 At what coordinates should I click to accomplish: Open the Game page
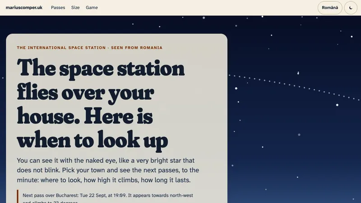point(92,8)
